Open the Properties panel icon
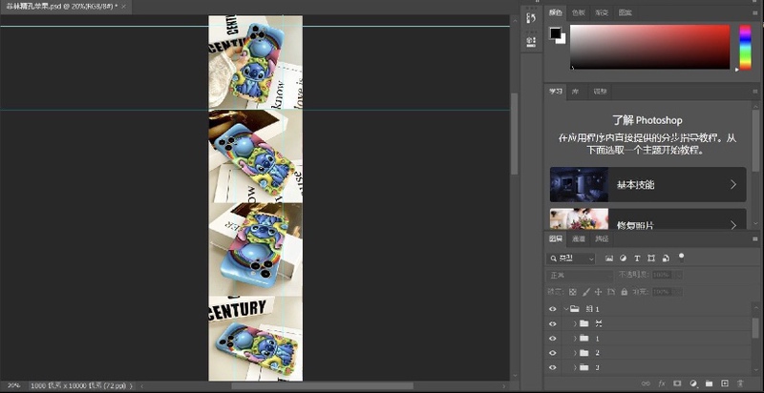Screen dimensions: 764x393 [531, 41]
